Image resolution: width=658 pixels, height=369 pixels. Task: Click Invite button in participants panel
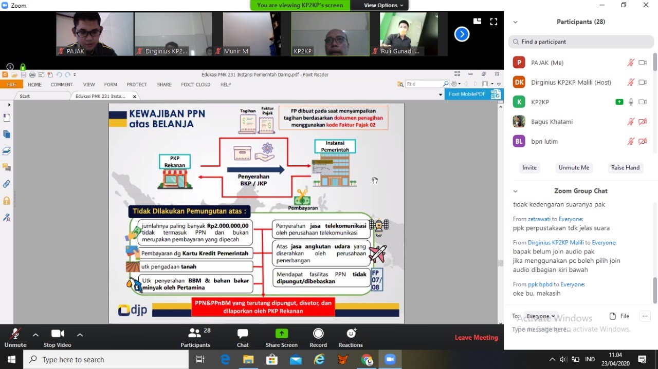click(x=529, y=168)
